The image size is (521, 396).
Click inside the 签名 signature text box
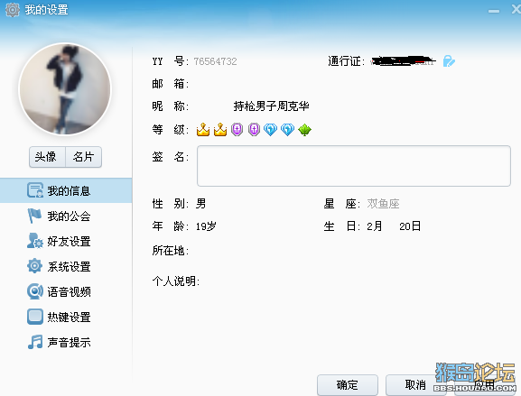pos(354,166)
